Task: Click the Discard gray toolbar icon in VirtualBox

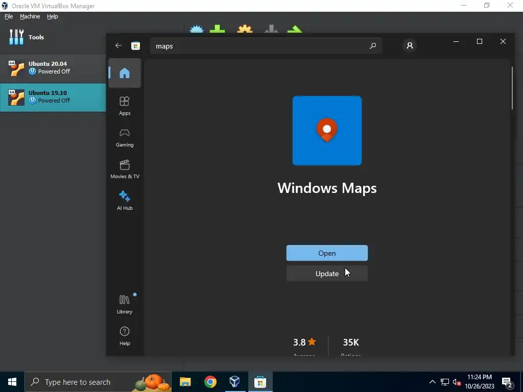Action: click(x=271, y=29)
